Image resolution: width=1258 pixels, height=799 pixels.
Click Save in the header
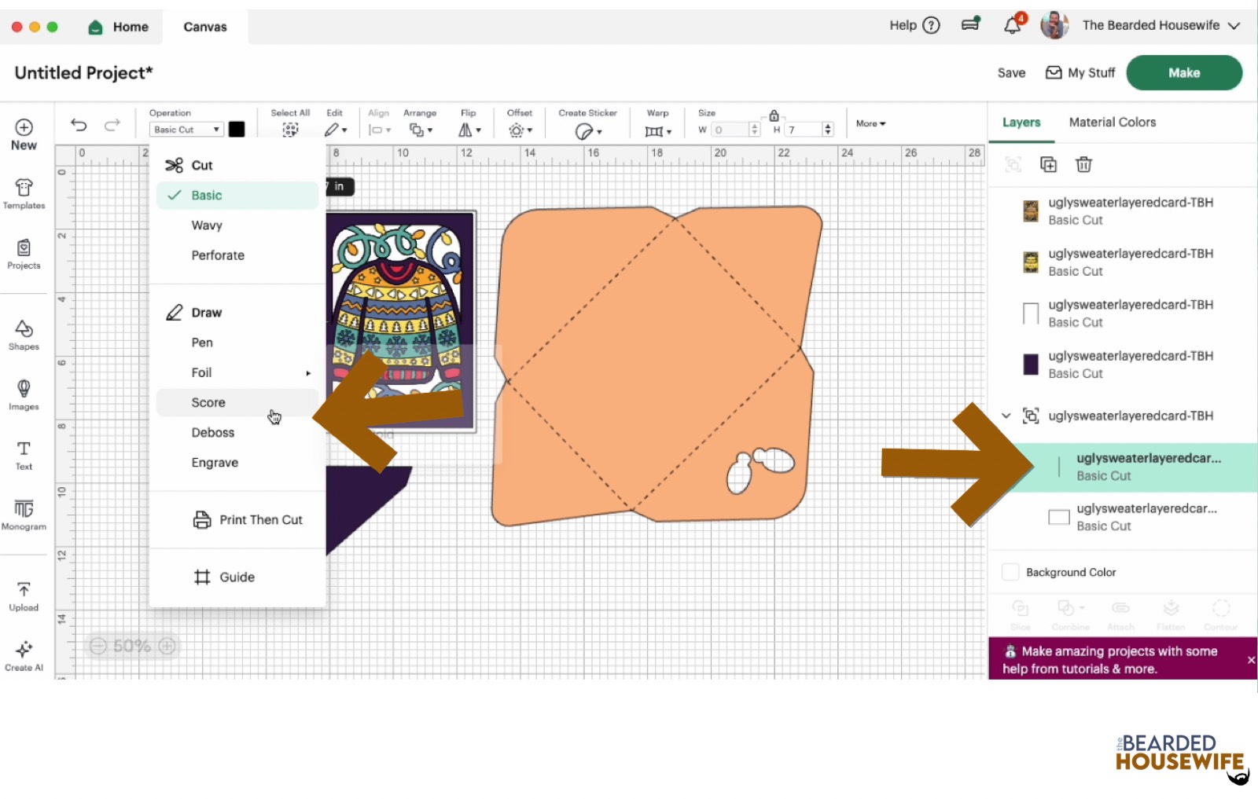1011,72
